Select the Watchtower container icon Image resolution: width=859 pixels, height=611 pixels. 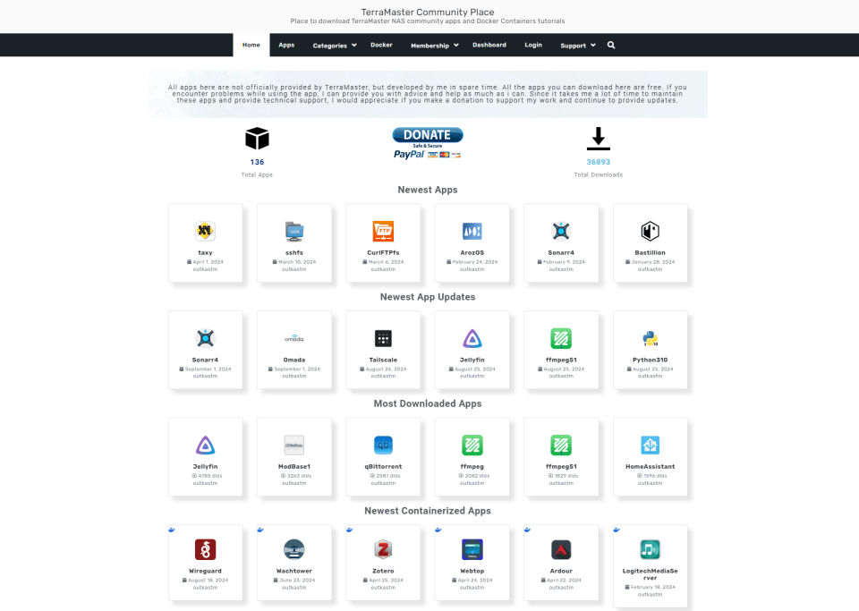294,549
